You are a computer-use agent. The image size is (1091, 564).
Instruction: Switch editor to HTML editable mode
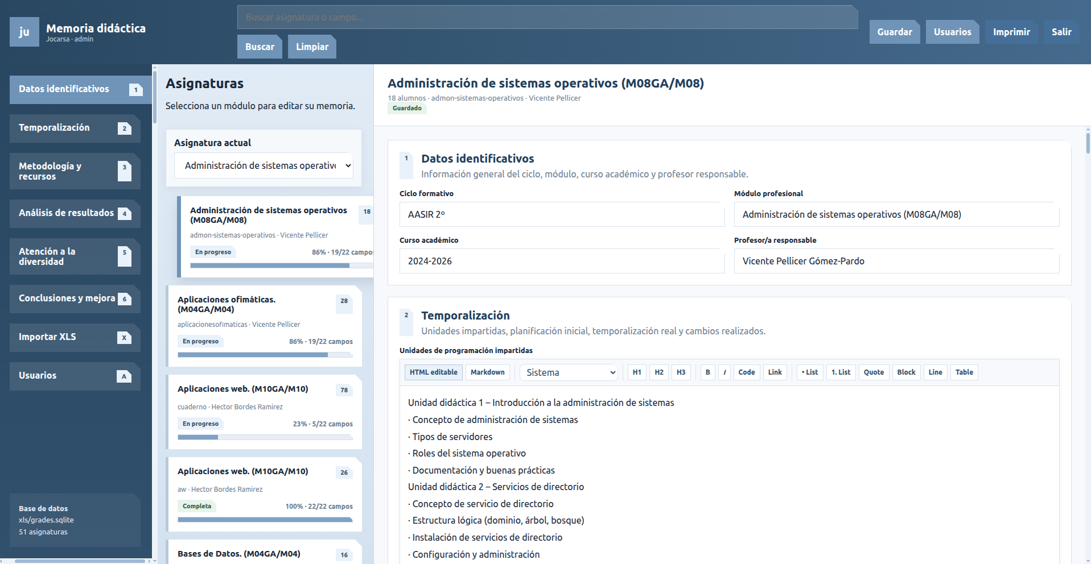click(x=434, y=372)
